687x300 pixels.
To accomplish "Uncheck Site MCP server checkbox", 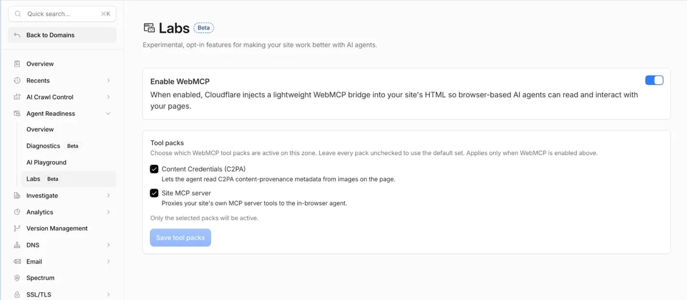I will coord(154,193).
